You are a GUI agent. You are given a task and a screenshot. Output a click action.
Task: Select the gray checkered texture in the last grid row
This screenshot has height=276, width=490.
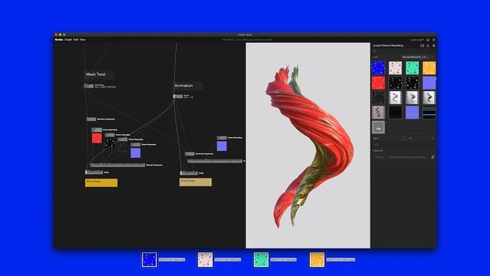378,127
